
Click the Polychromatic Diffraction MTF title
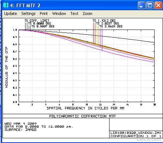83,116
